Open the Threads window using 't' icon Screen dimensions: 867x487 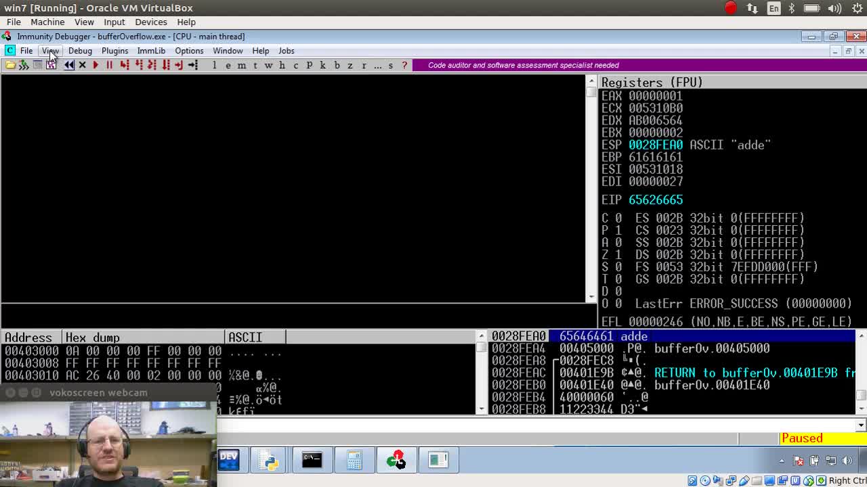[x=255, y=65]
